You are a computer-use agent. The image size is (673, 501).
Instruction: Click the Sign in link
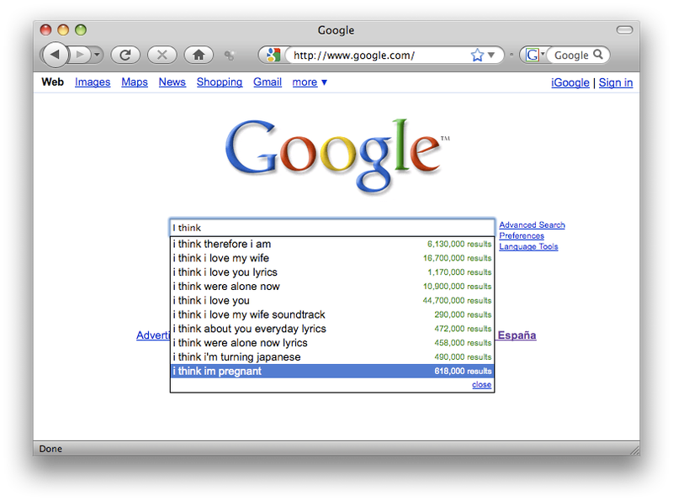pos(616,82)
